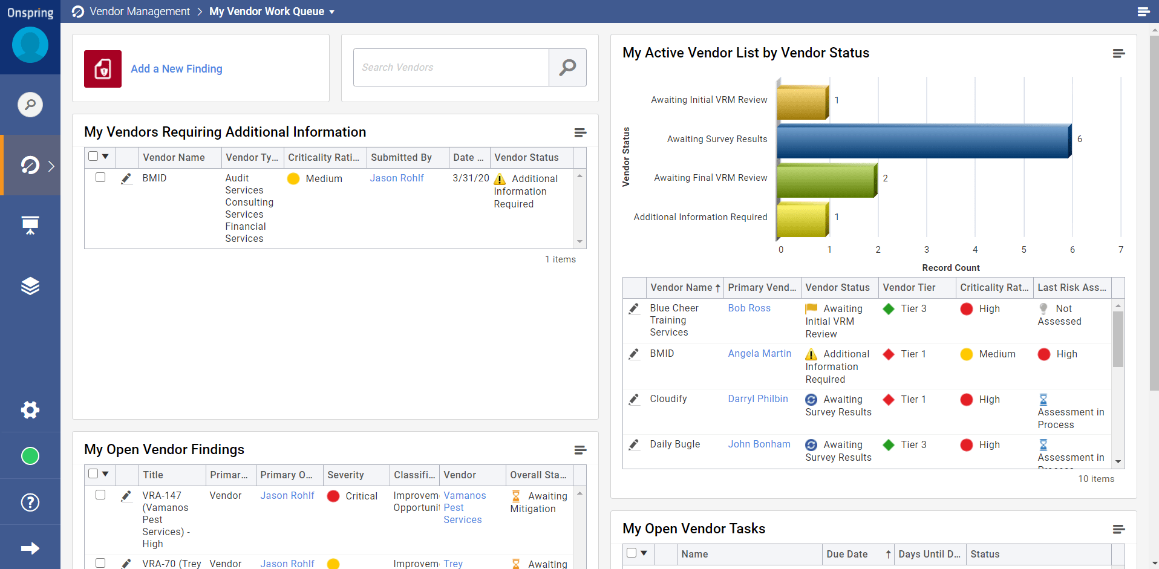The width and height of the screenshot is (1159, 569).
Task: Open the sidebar search tool
Action: [x=30, y=105]
